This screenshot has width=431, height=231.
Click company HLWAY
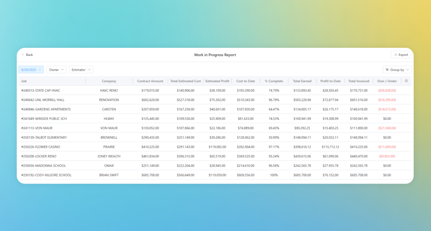[109, 118]
